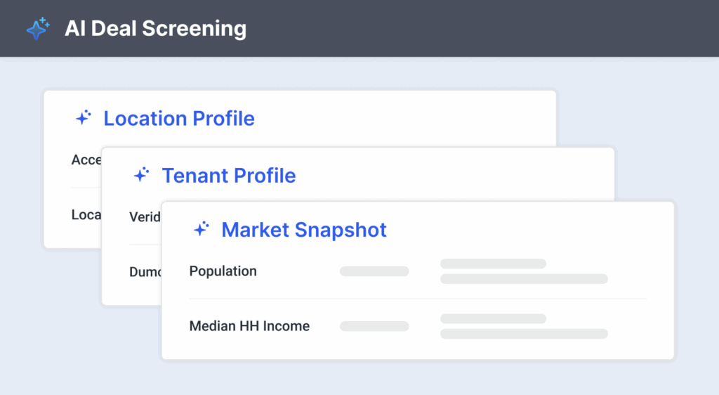Click the sparkle icon next to Market Snapshot
Viewport: 719px width, 395px height.
[201, 229]
